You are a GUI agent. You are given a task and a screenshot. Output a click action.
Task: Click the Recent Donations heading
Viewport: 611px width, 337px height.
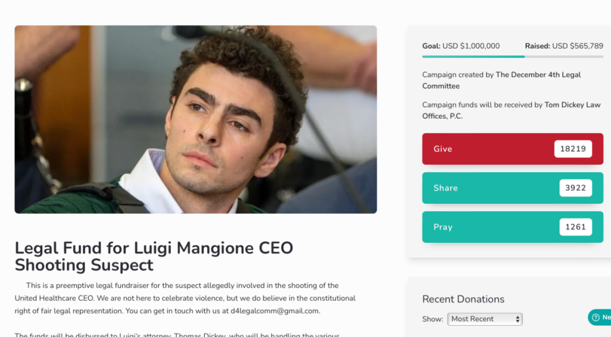(463, 299)
